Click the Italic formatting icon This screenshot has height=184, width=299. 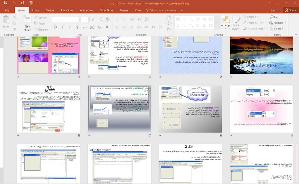(x=63, y=27)
